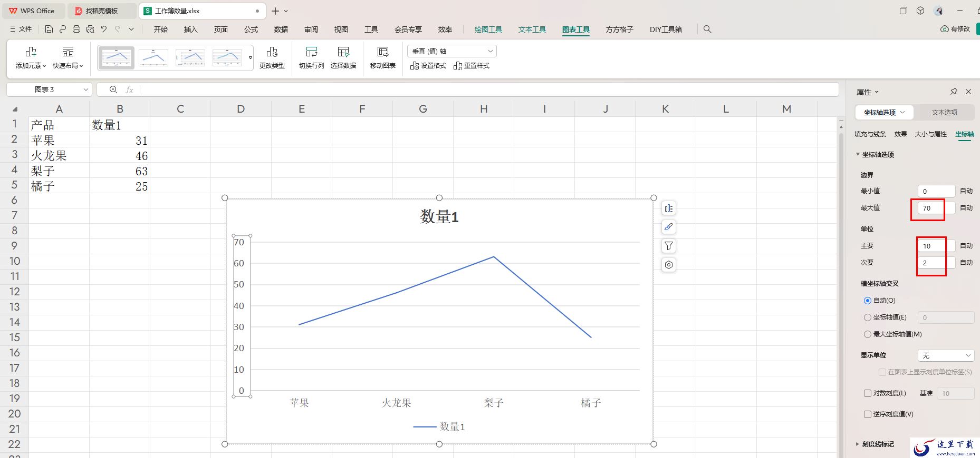
Task: Click the chart filter funnel button
Action: [669, 246]
